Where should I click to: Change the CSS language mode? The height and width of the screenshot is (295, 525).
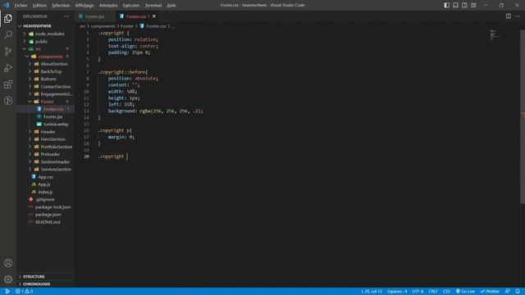[x=446, y=292]
